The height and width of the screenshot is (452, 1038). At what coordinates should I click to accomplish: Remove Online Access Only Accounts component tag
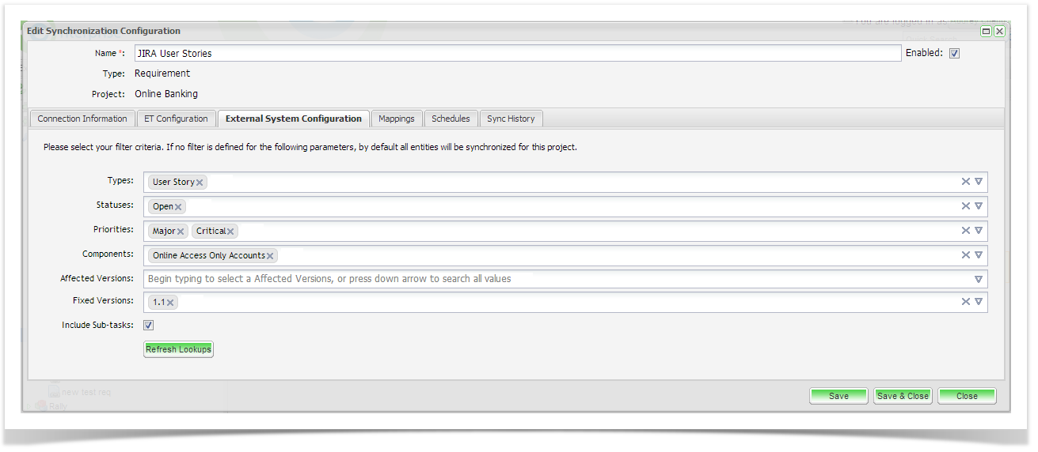pos(270,256)
